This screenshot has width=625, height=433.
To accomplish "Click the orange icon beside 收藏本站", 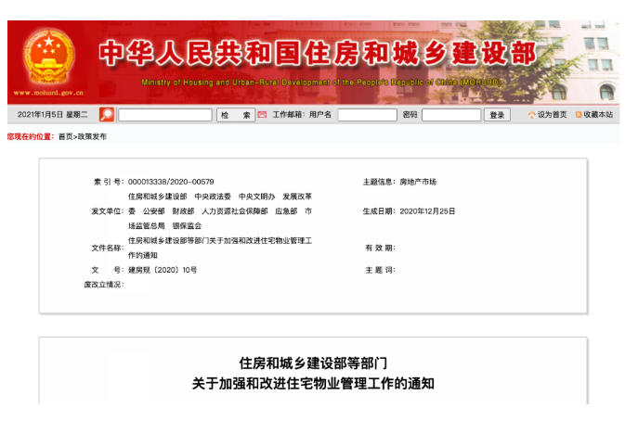I will [579, 115].
